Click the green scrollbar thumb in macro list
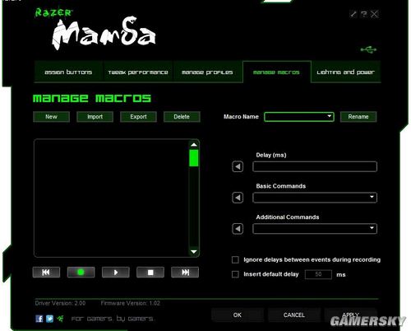 [x=194, y=158]
